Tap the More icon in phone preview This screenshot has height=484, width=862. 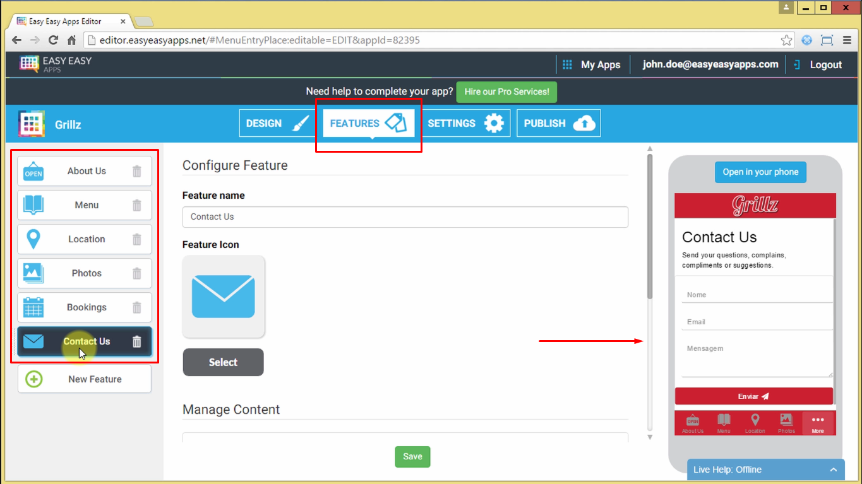pos(818,423)
